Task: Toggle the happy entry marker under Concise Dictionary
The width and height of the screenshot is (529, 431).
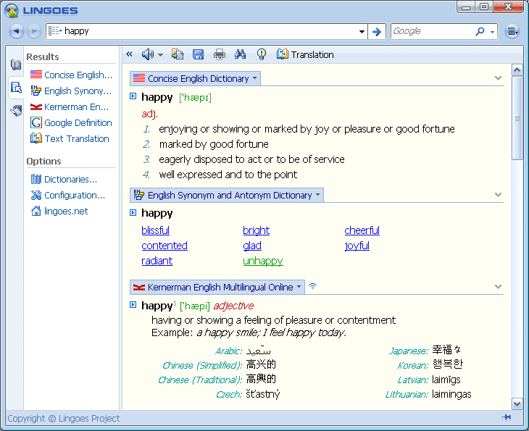Action: (133, 96)
